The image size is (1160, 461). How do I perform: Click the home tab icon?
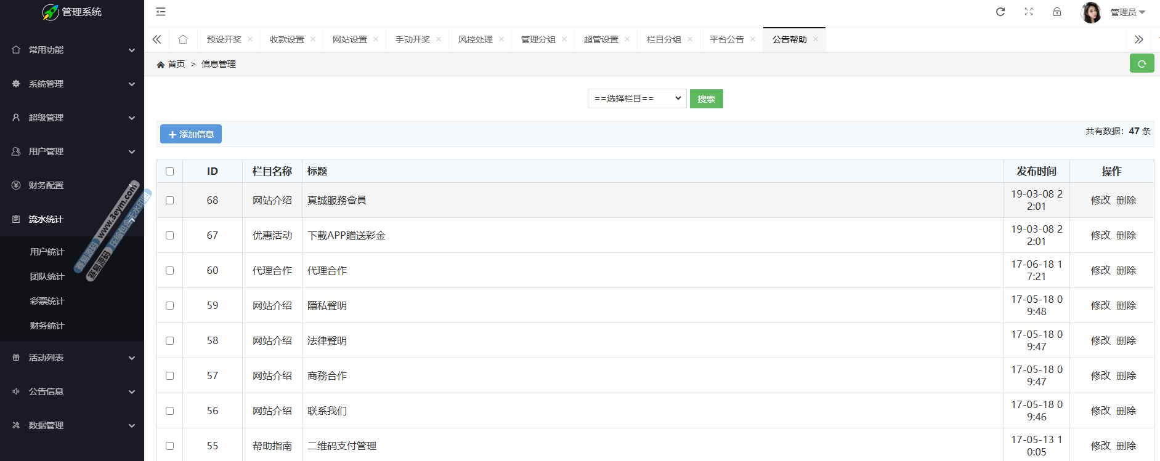click(183, 39)
